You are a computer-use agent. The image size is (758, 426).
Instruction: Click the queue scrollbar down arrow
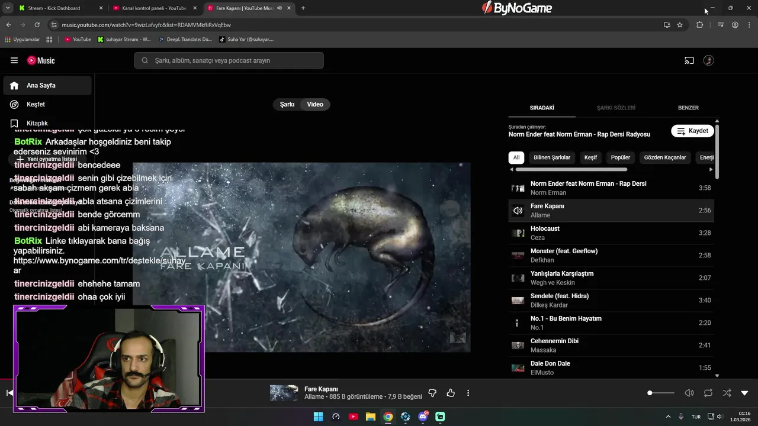coord(717,375)
